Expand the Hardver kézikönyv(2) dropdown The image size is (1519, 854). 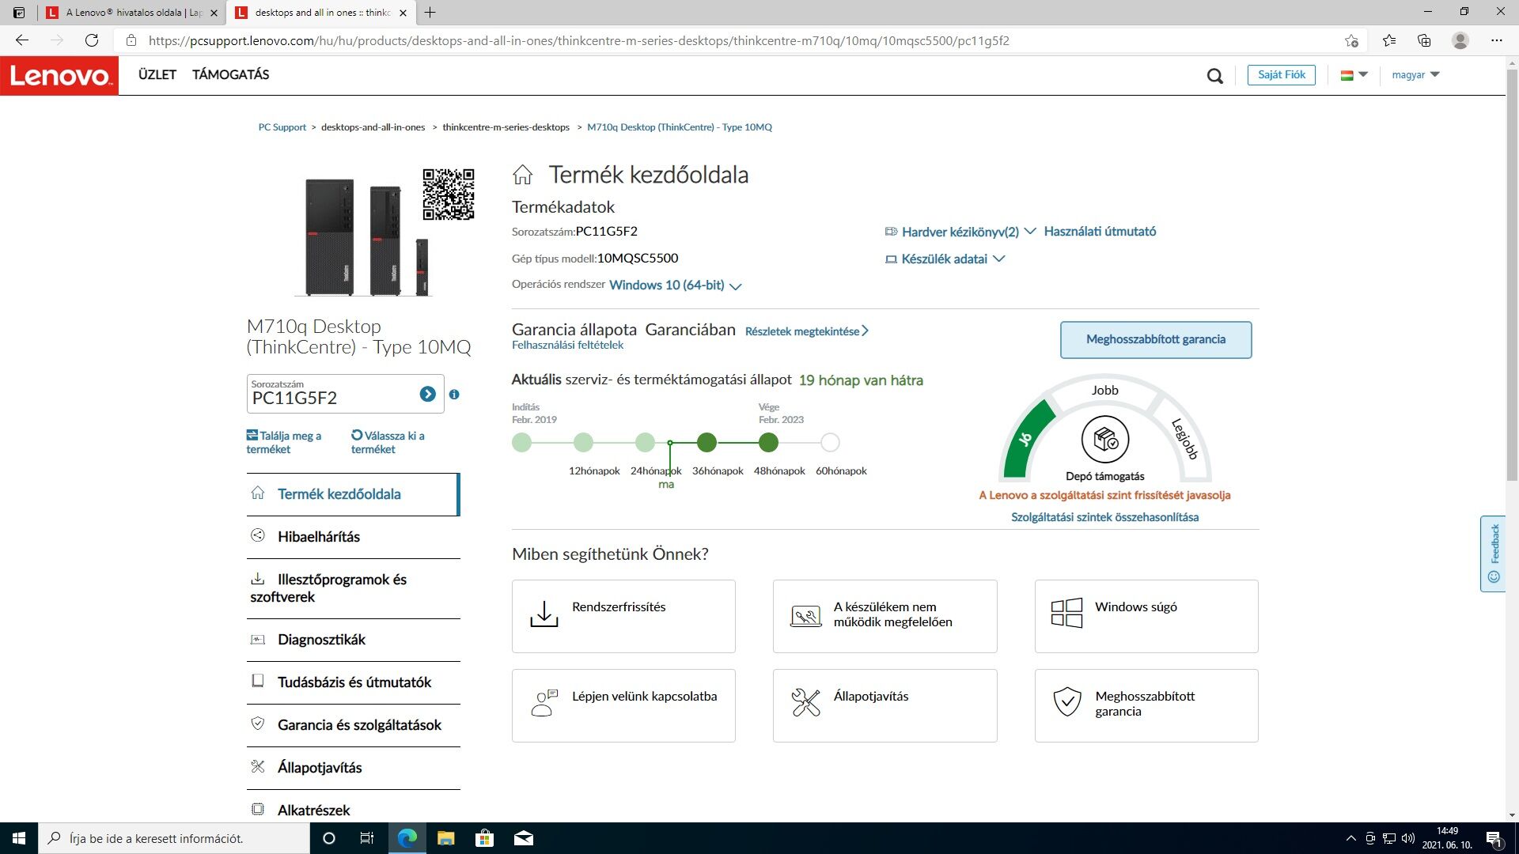[x=960, y=232]
